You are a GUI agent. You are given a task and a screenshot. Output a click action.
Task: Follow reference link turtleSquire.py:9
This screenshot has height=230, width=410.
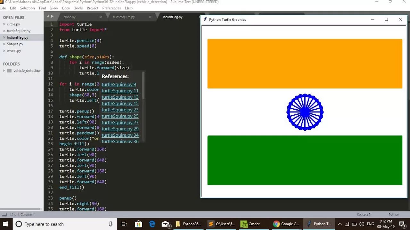[x=119, y=84]
